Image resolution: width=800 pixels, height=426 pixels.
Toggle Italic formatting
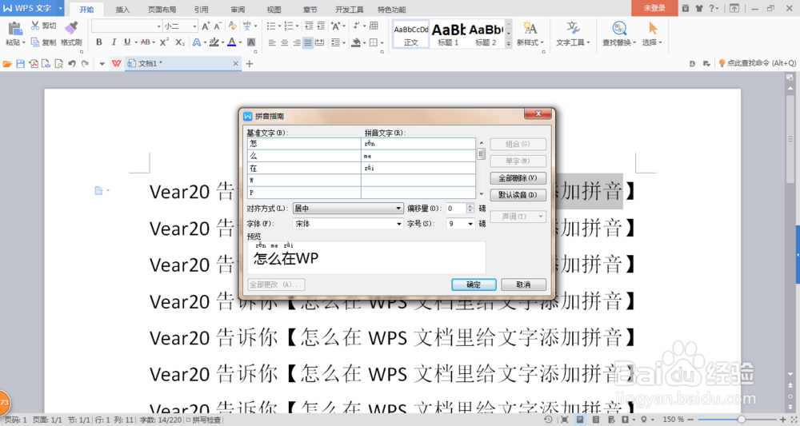click(x=114, y=42)
